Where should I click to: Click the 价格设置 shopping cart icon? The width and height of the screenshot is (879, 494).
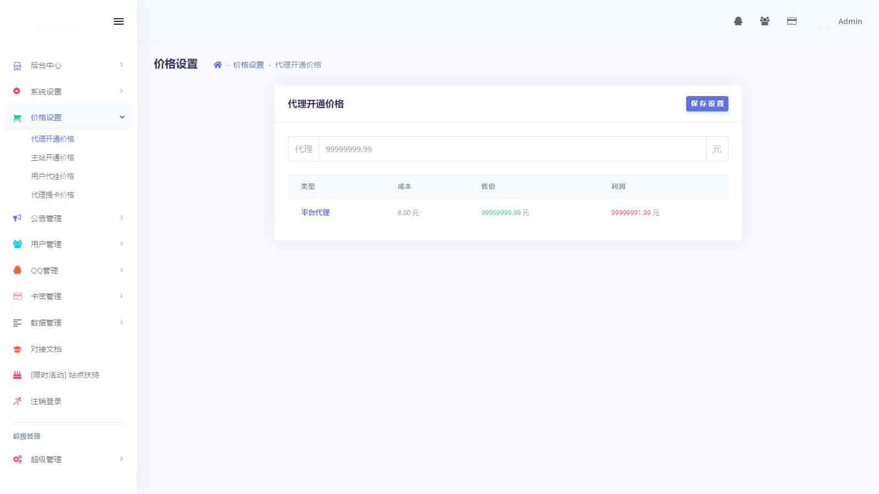(x=18, y=117)
